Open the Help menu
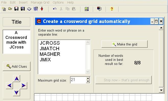This screenshot has height=101, width=168. (x=71, y=2)
